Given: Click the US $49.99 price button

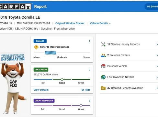Looking at the screenshot, I should (151, 6).
